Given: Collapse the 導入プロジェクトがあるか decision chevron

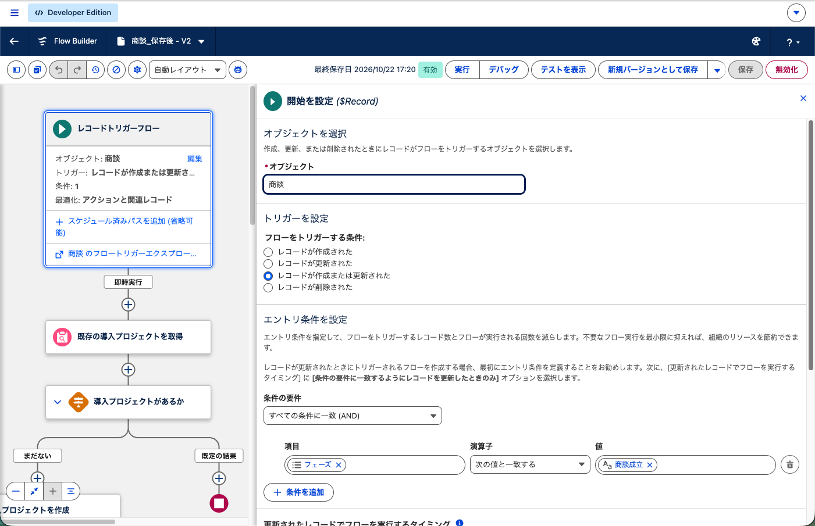Looking at the screenshot, I should (x=58, y=402).
